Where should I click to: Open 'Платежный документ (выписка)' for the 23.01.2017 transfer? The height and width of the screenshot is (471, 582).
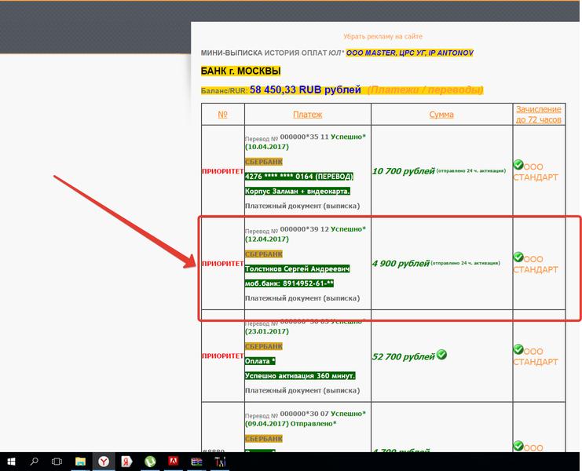pos(302,390)
